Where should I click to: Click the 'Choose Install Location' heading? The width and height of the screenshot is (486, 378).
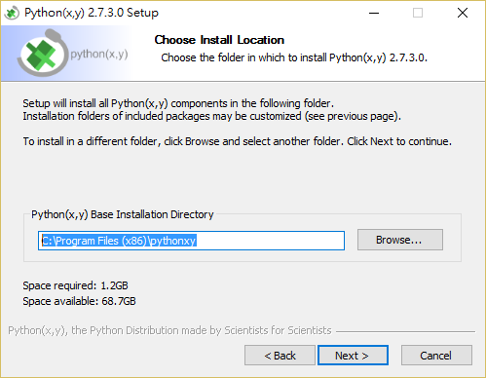[x=219, y=40]
